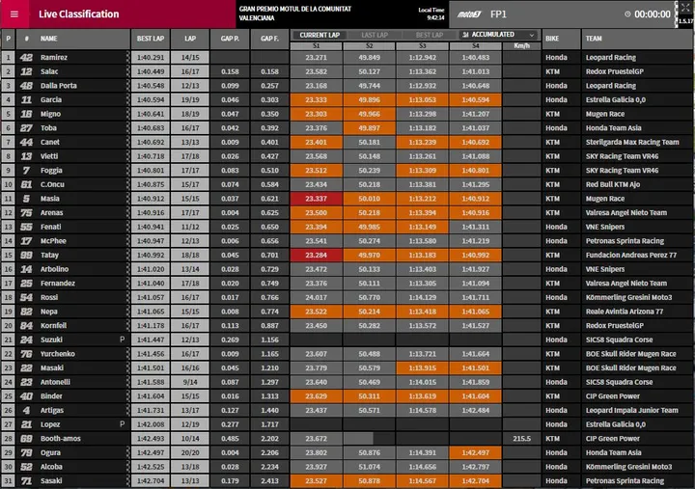The height and width of the screenshot is (489, 695).
Task: Select rider Arbolino's name
Action: [x=54, y=269]
